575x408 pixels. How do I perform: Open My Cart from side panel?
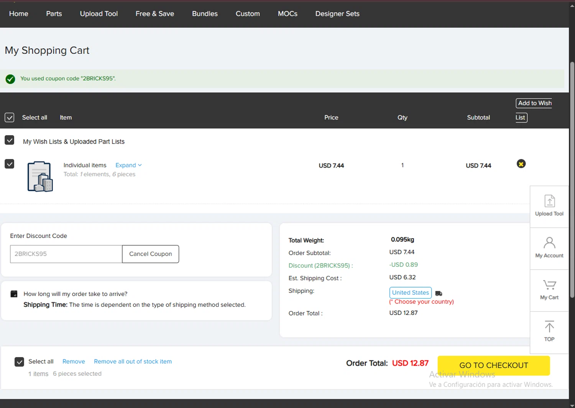pos(549,290)
